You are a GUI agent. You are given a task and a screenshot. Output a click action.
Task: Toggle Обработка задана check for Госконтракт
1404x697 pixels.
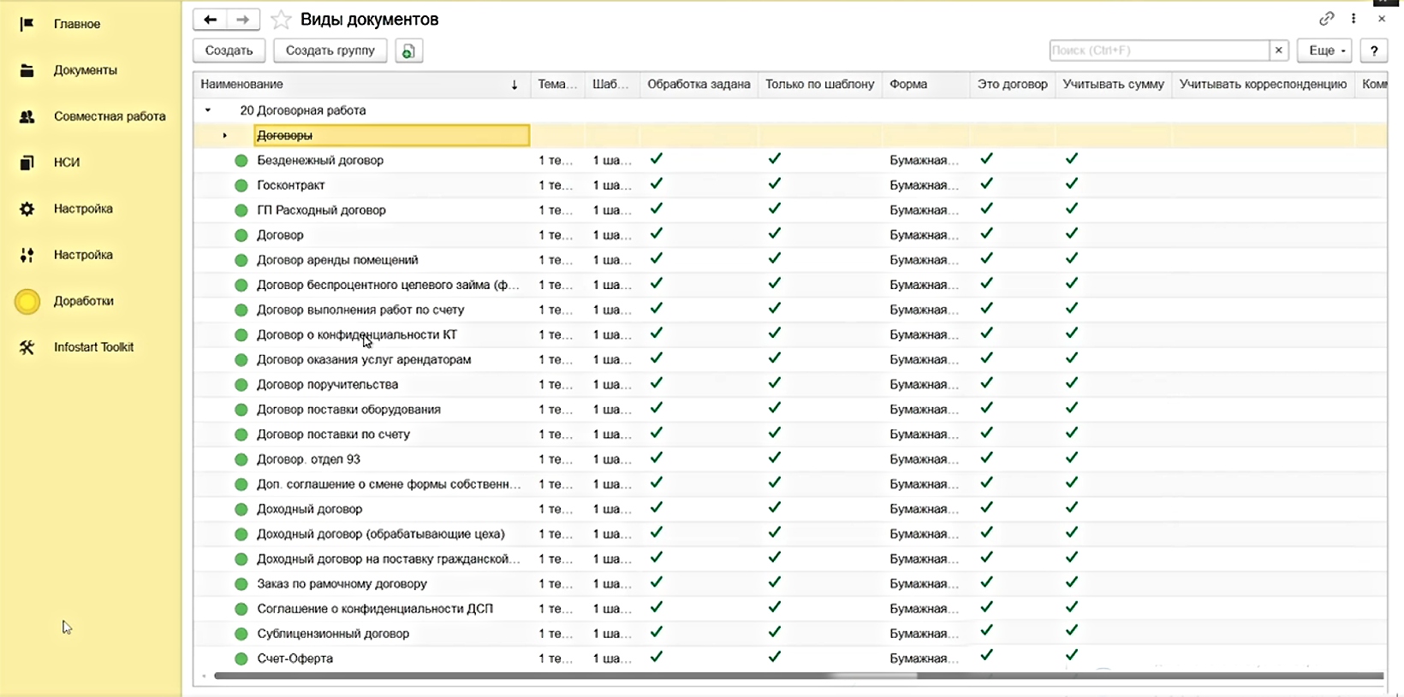click(656, 184)
